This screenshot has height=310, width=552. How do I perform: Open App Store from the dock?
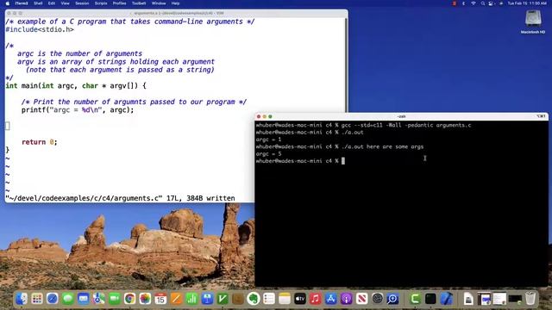tap(330, 299)
